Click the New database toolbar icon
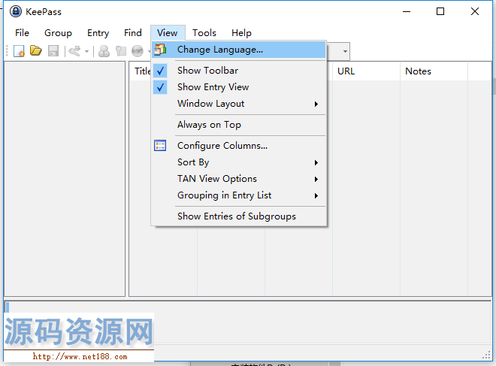The width and height of the screenshot is (496, 366). (19, 50)
